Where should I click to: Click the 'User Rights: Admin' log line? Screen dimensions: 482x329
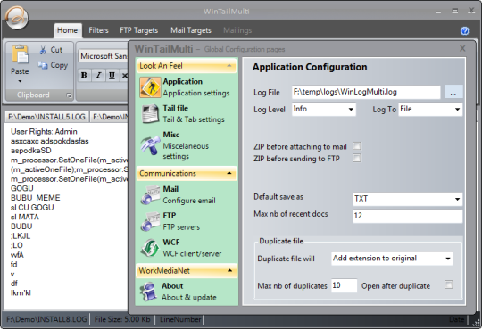[x=44, y=131]
